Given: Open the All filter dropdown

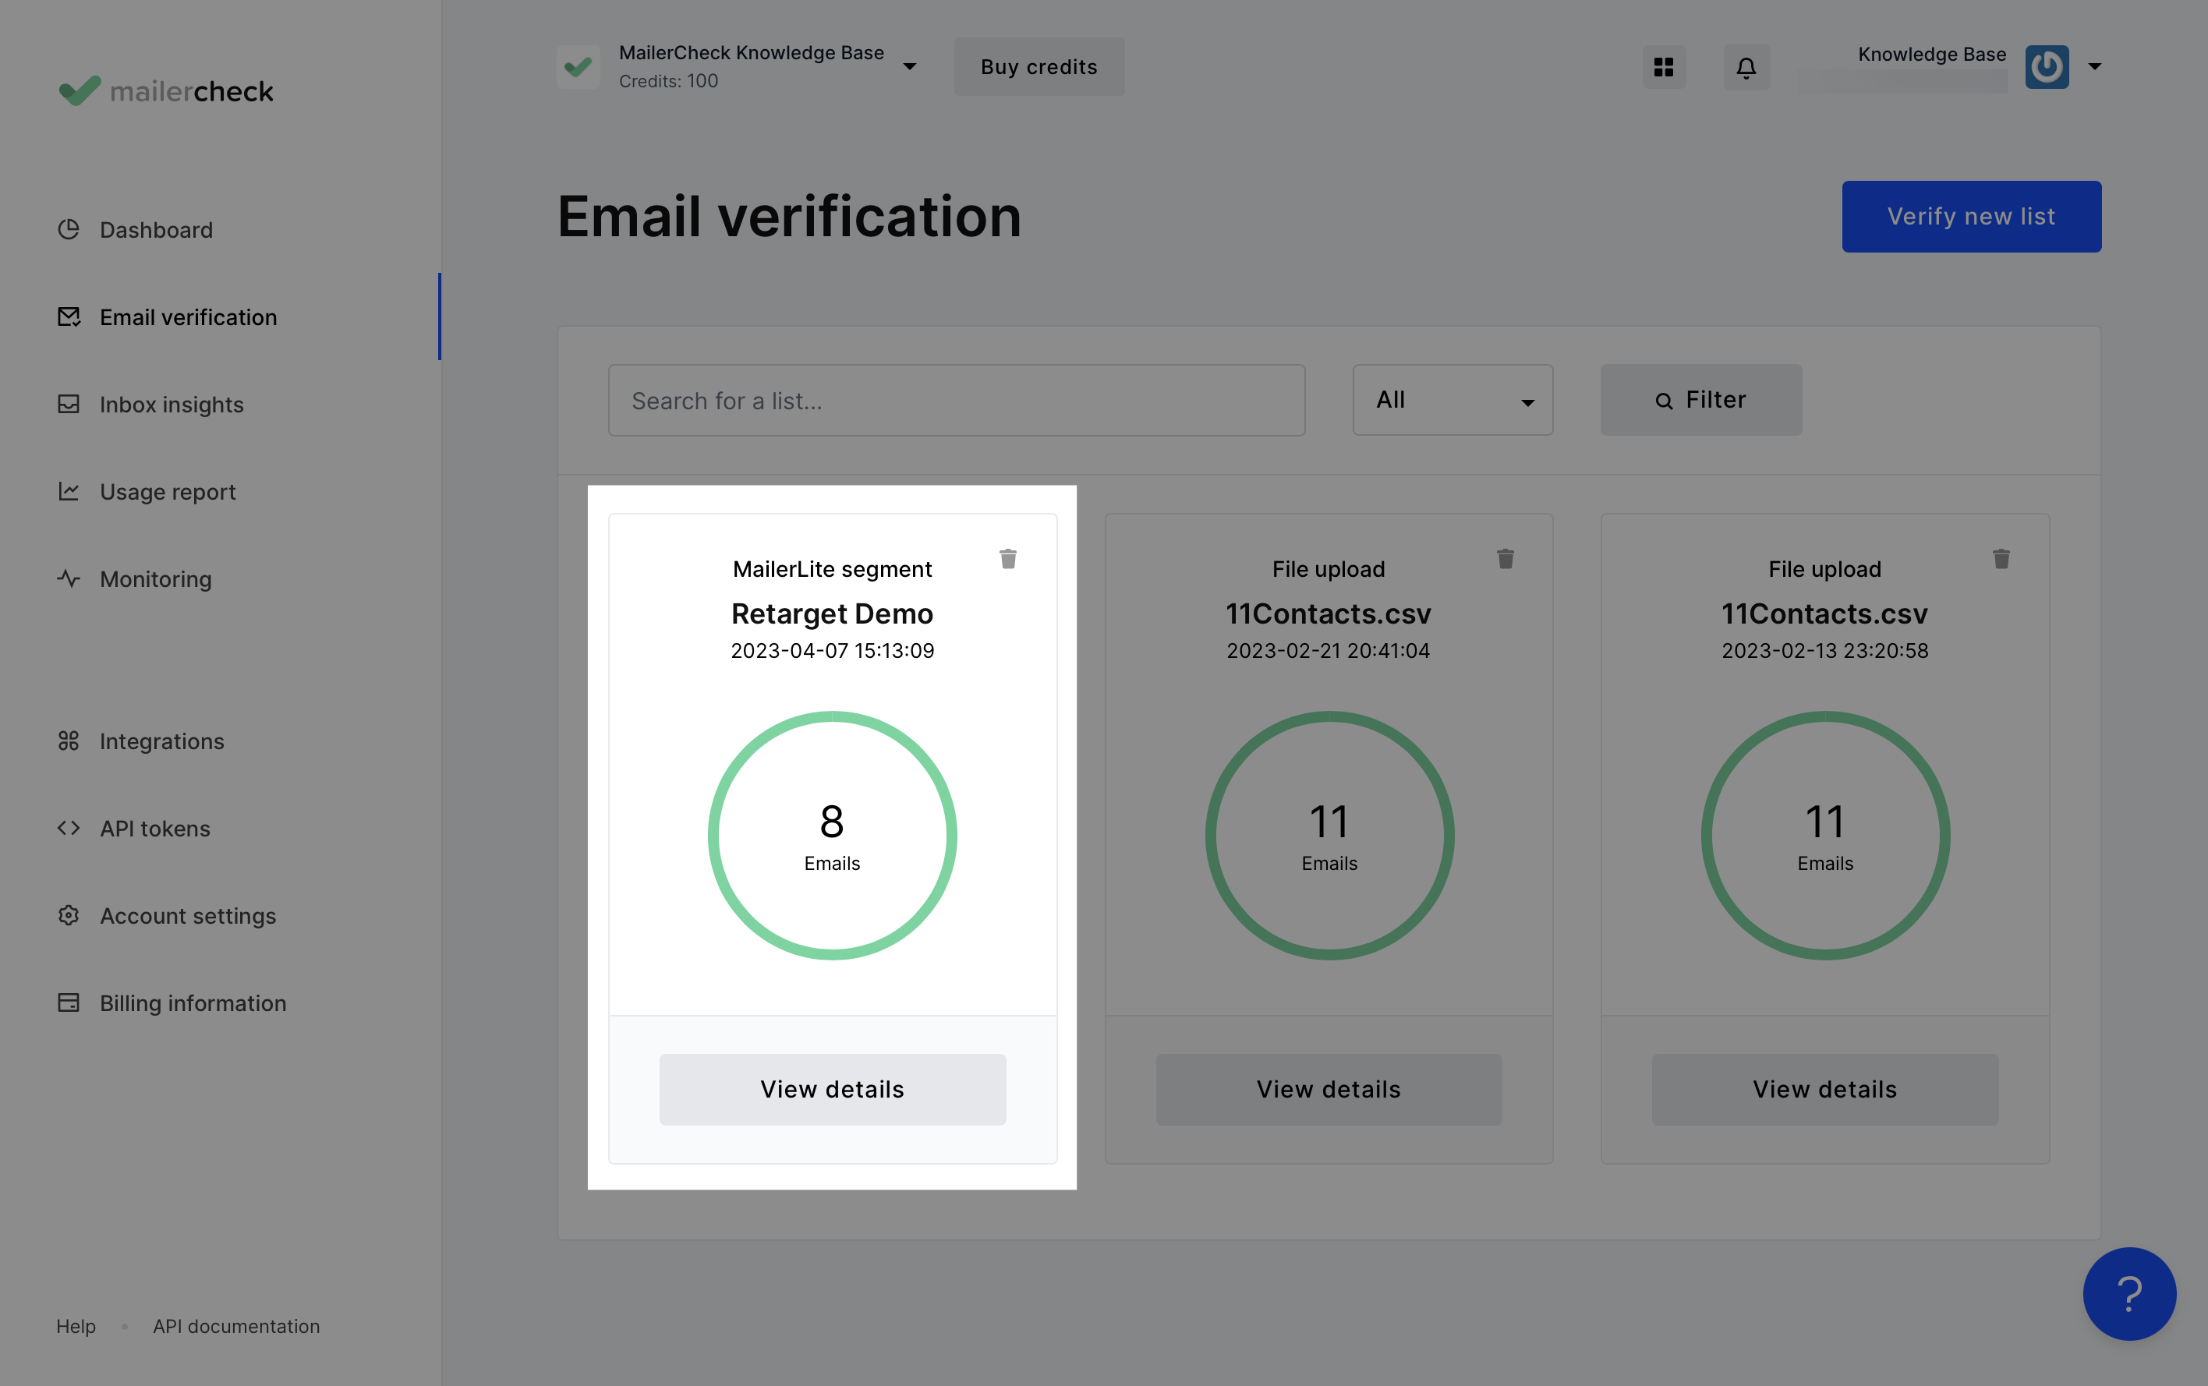Looking at the screenshot, I should [x=1453, y=400].
